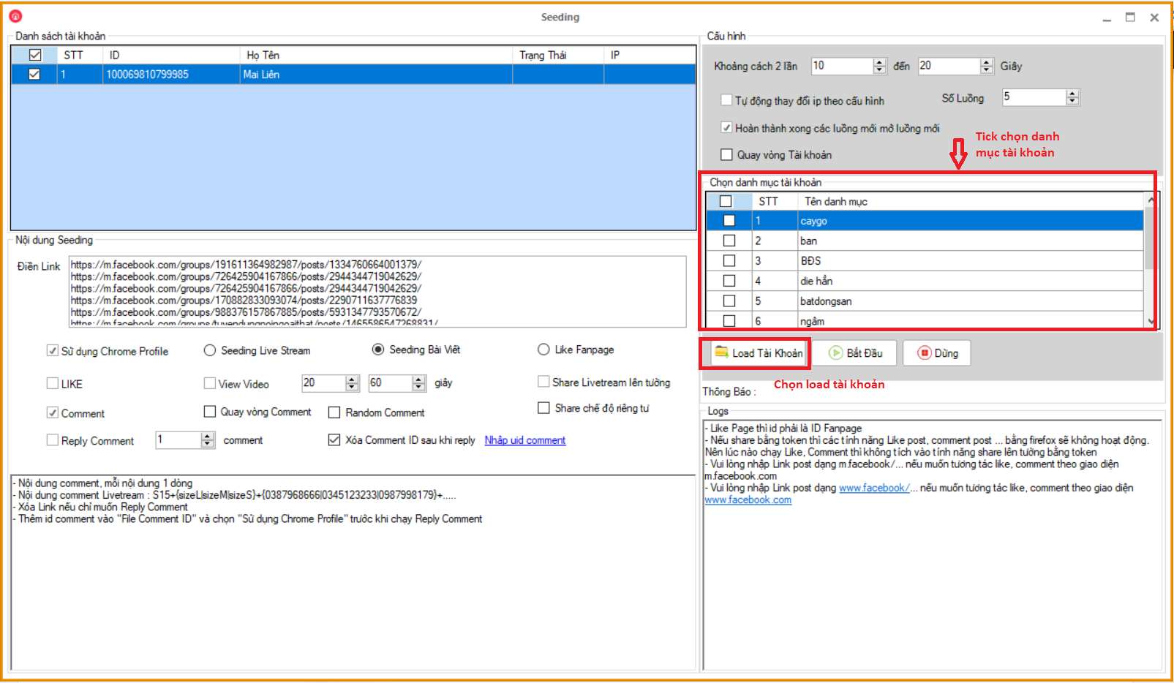Tick the checkbox for the die hẳn category

tap(729, 281)
